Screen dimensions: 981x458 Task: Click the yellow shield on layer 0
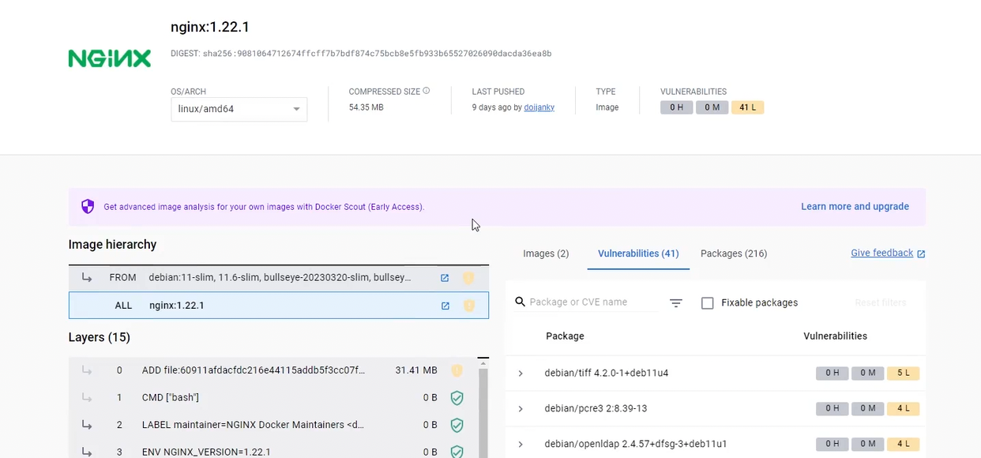pos(457,370)
